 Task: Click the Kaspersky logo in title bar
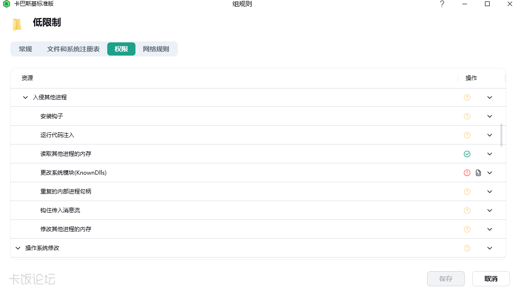point(6,4)
